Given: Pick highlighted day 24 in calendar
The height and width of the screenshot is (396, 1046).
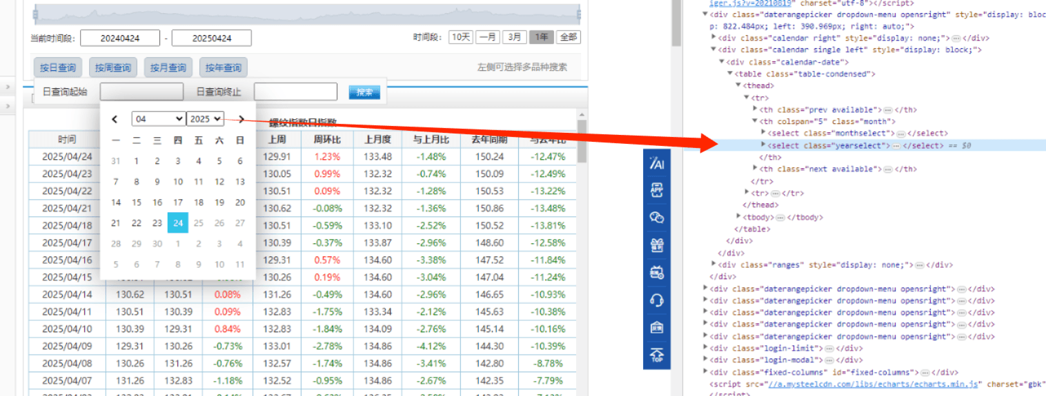Looking at the screenshot, I should 178,223.
